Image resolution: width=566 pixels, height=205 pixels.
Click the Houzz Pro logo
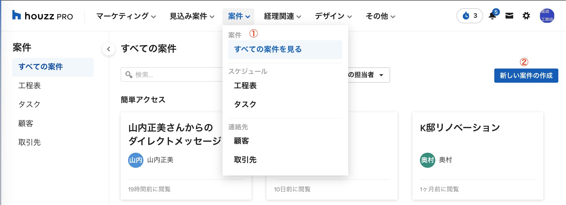(42, 16)
